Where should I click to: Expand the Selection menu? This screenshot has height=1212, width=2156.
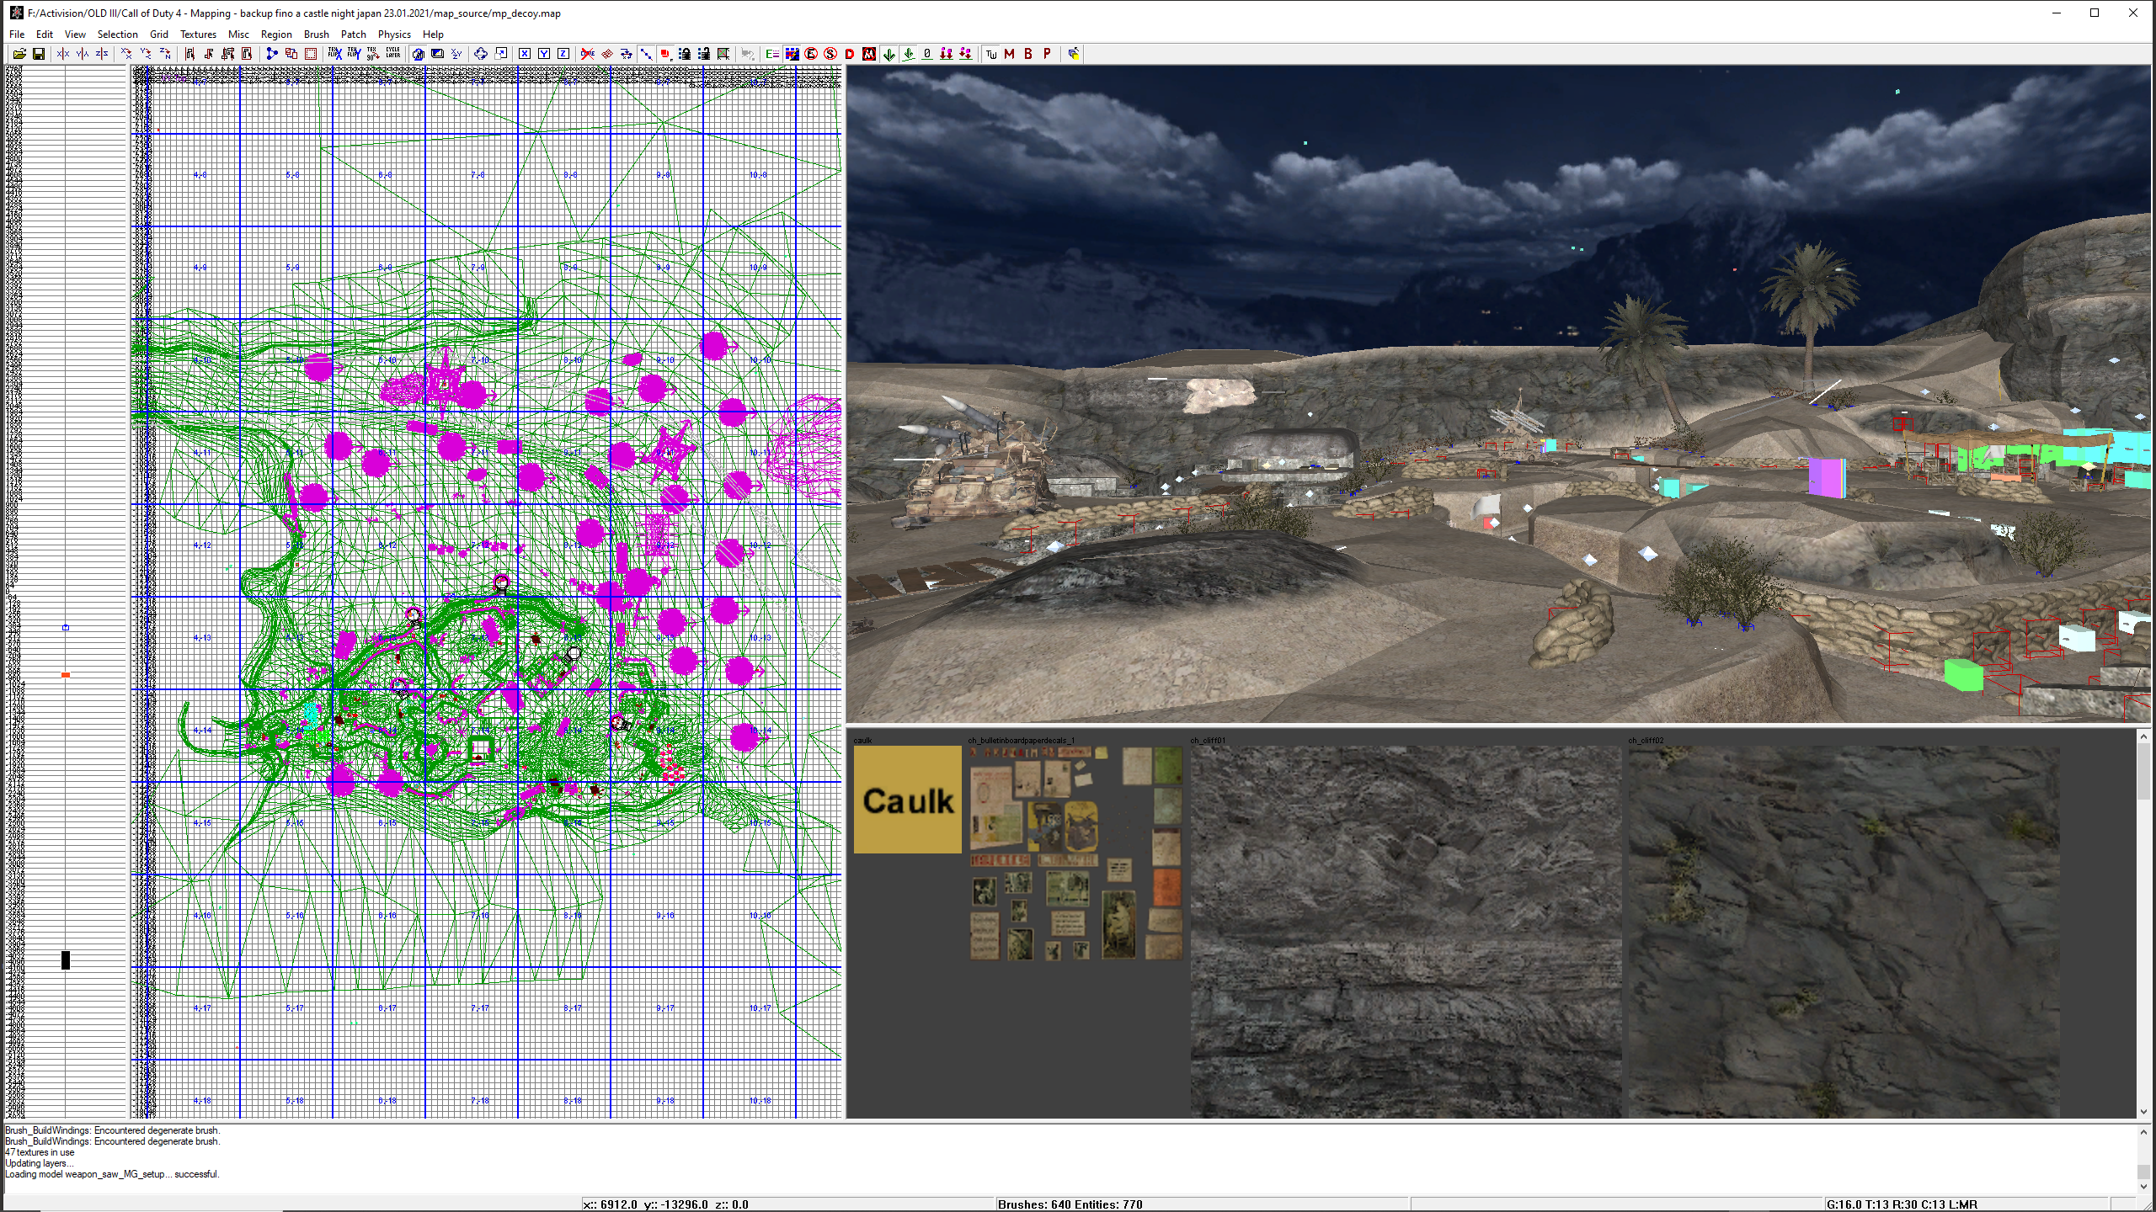(117, 35)
